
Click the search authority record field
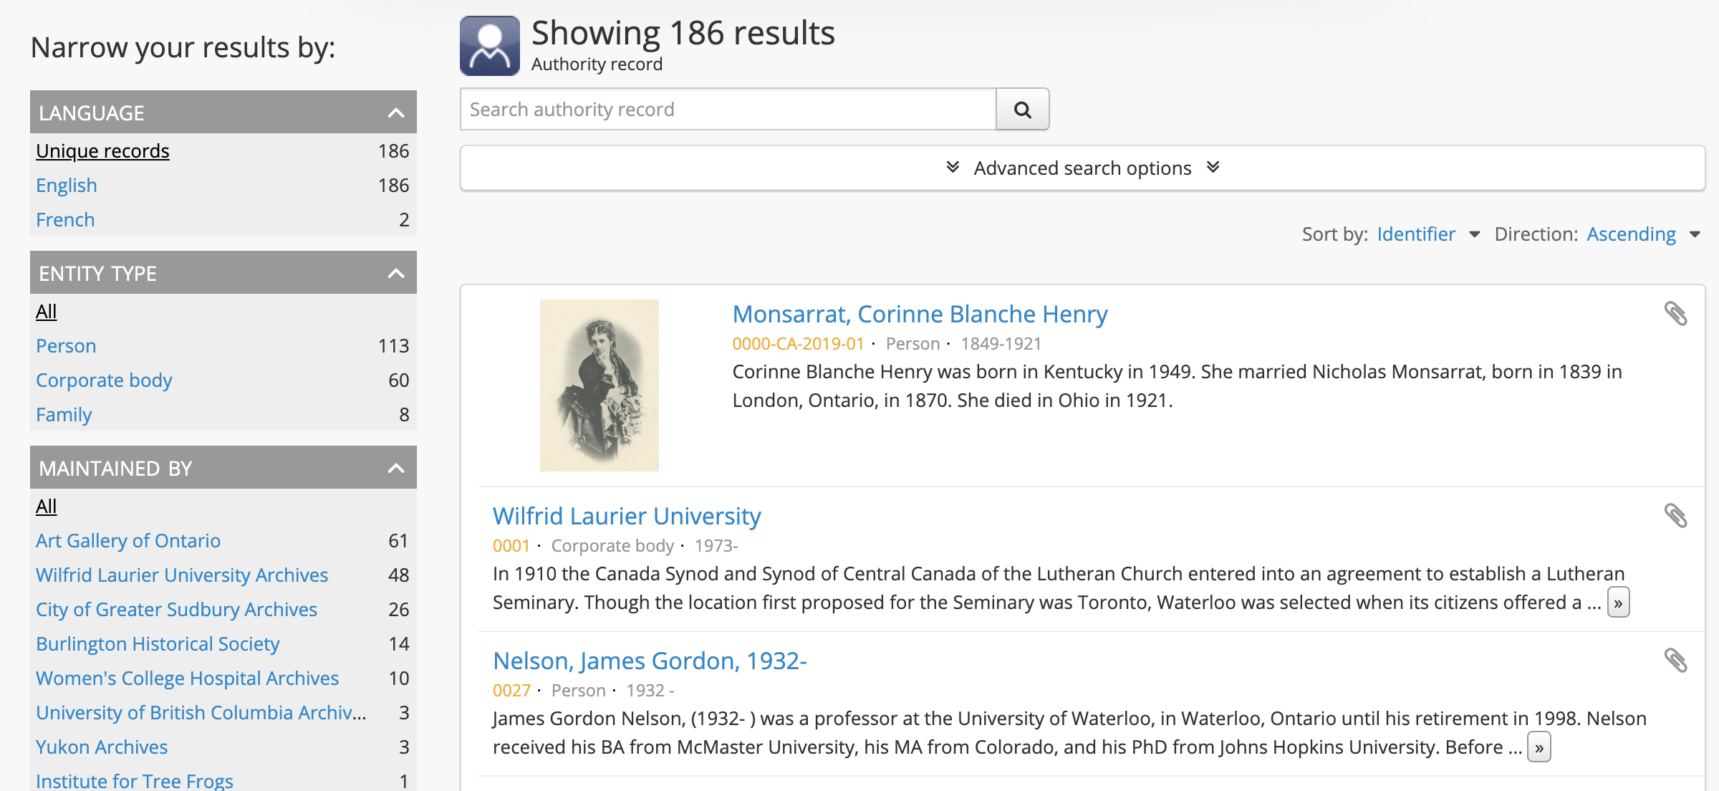point(728,110)
